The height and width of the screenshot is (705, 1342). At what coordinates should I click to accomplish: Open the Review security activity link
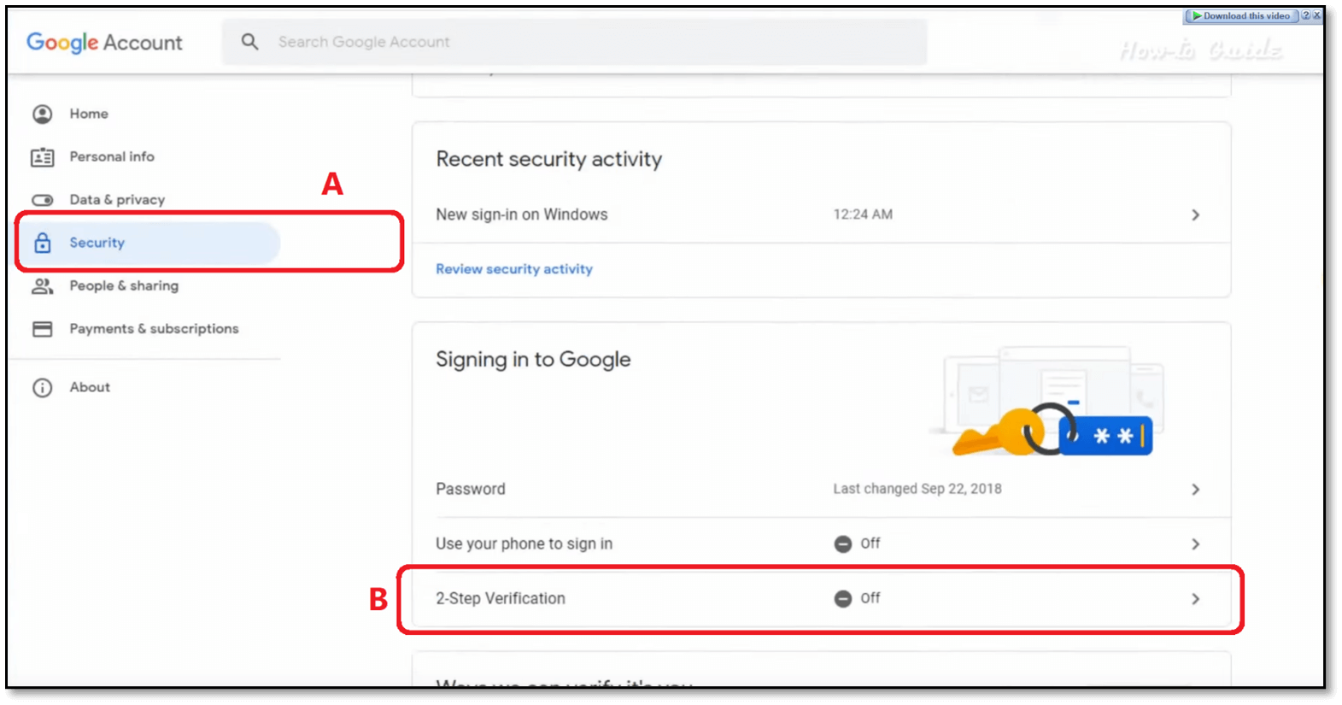[513, 269]
